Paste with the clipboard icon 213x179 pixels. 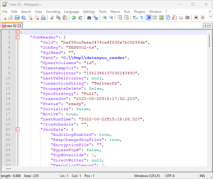65,18
